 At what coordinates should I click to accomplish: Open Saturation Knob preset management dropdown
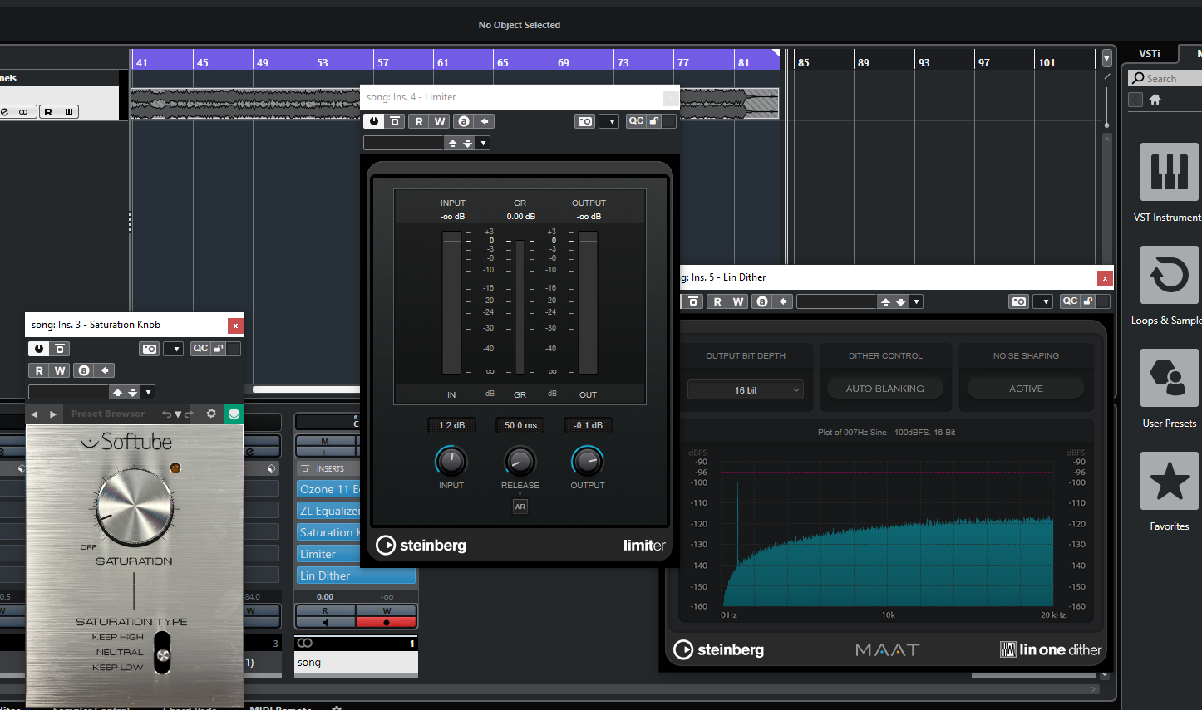point(148,392)
